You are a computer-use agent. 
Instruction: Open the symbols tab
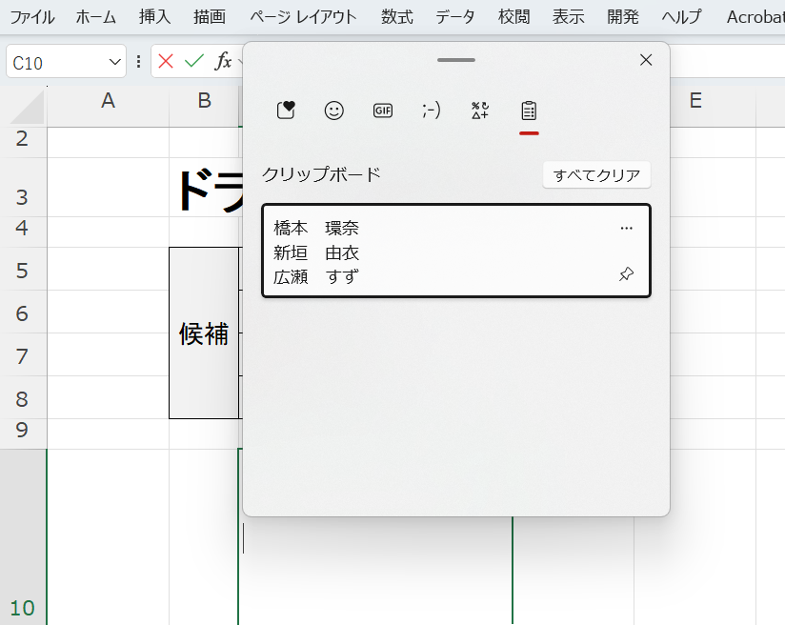[480, 111]
